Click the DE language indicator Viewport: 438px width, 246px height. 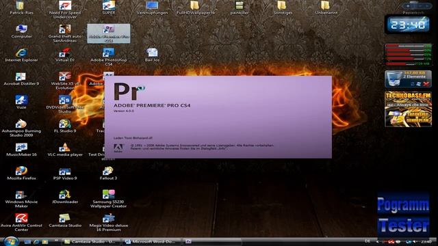point(368,241)
